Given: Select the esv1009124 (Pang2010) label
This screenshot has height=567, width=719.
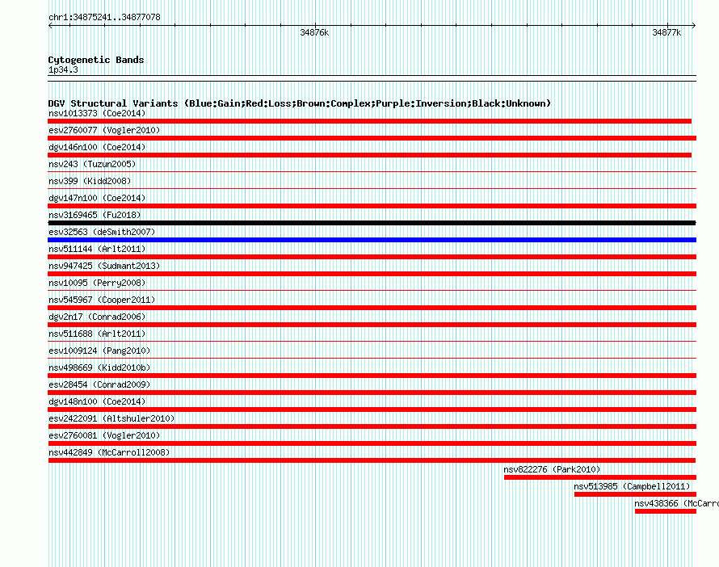Looking at the screenshot, I should [x=99, y=351].
